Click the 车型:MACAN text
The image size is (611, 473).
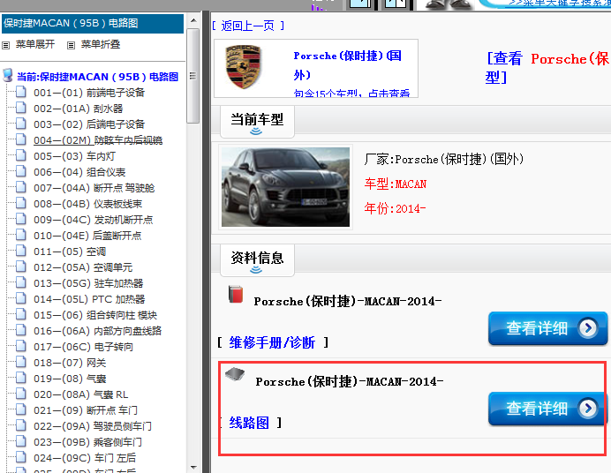(x=396, y=184)
